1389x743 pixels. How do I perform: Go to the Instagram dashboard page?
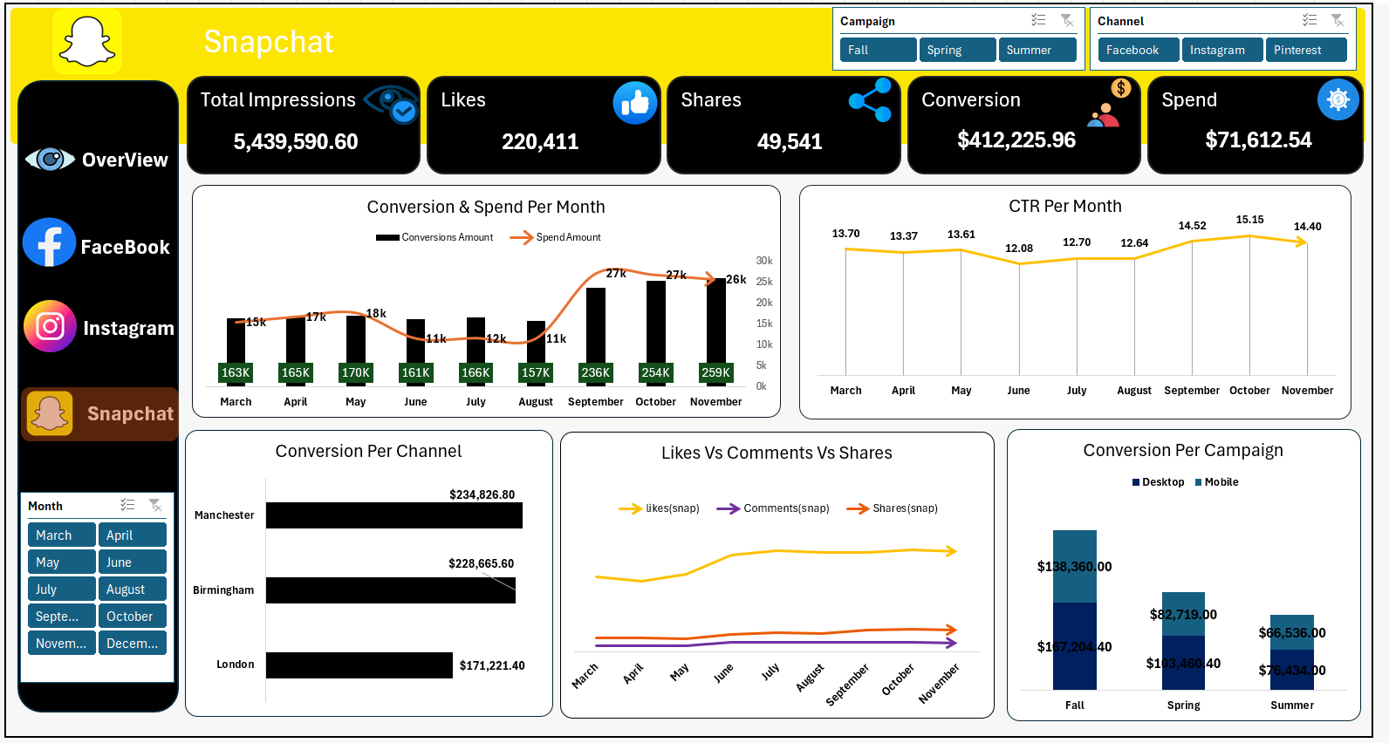point(98,327)
